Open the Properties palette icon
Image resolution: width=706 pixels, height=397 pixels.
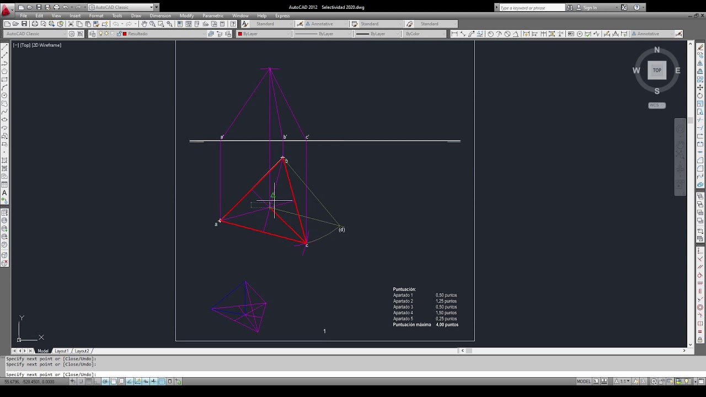click(180, 24)
